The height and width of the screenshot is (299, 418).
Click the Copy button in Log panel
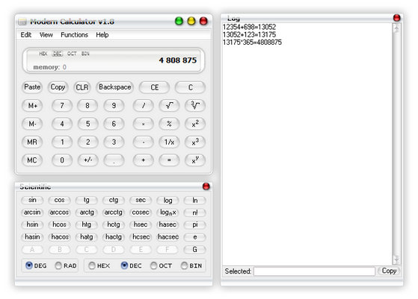tap(389, 271)
